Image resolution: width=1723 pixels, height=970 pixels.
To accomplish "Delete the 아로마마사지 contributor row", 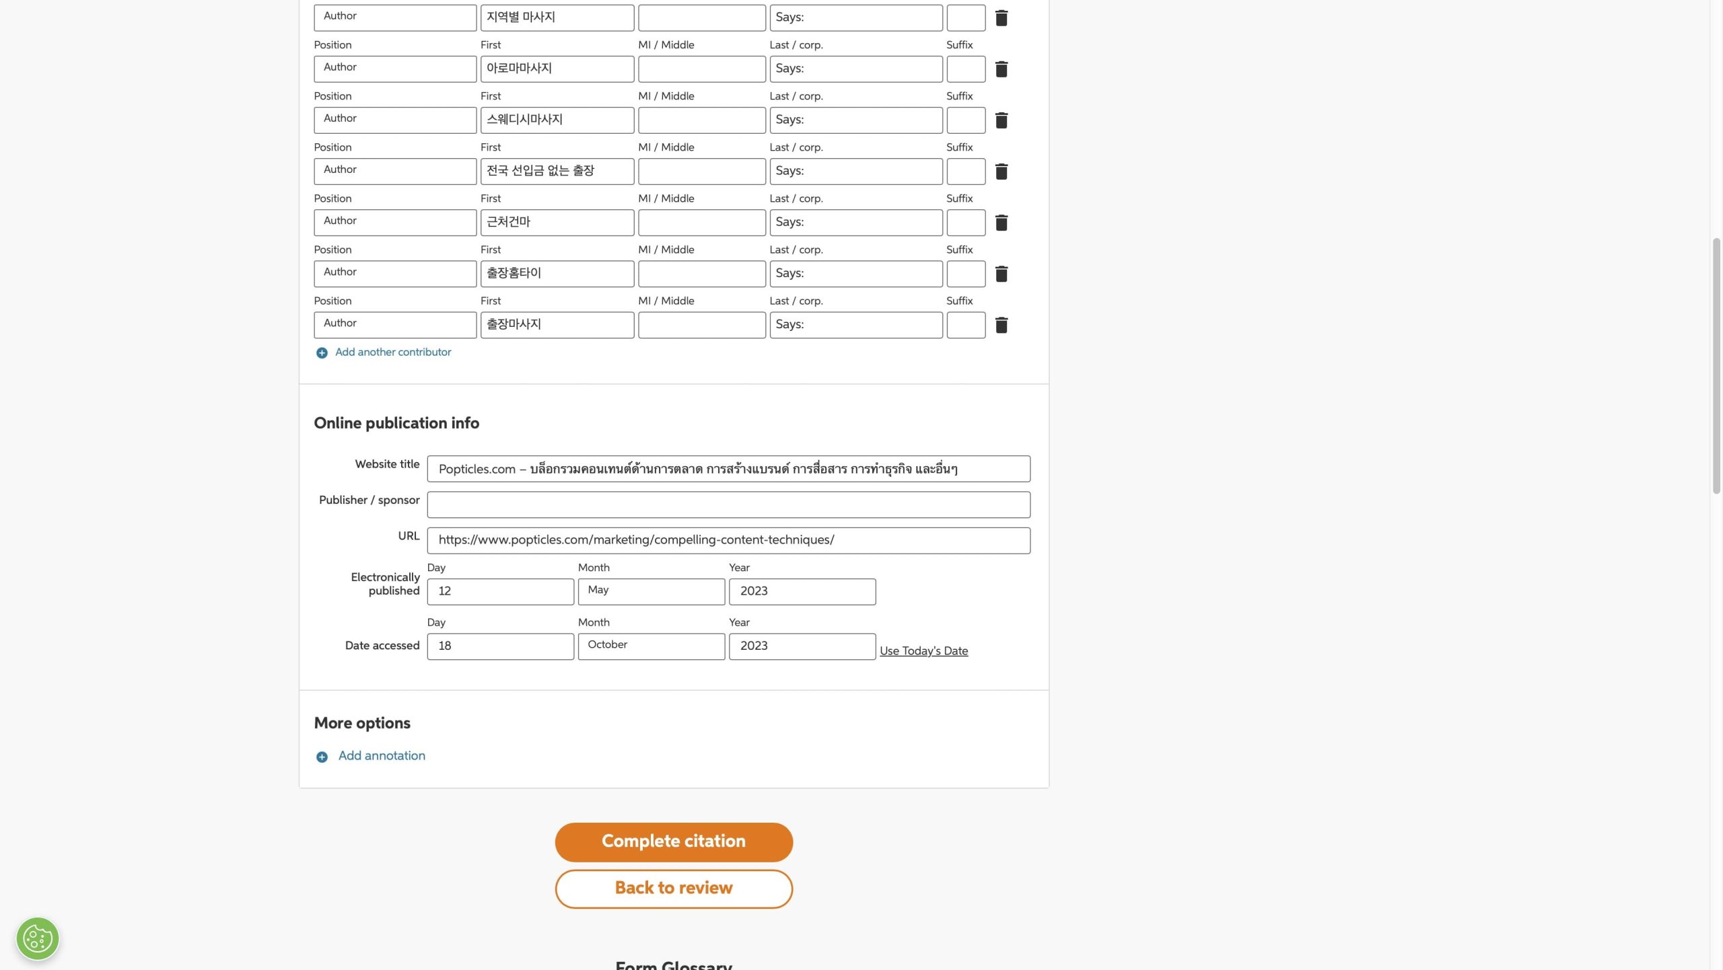I will click(x=1001, y=69).
